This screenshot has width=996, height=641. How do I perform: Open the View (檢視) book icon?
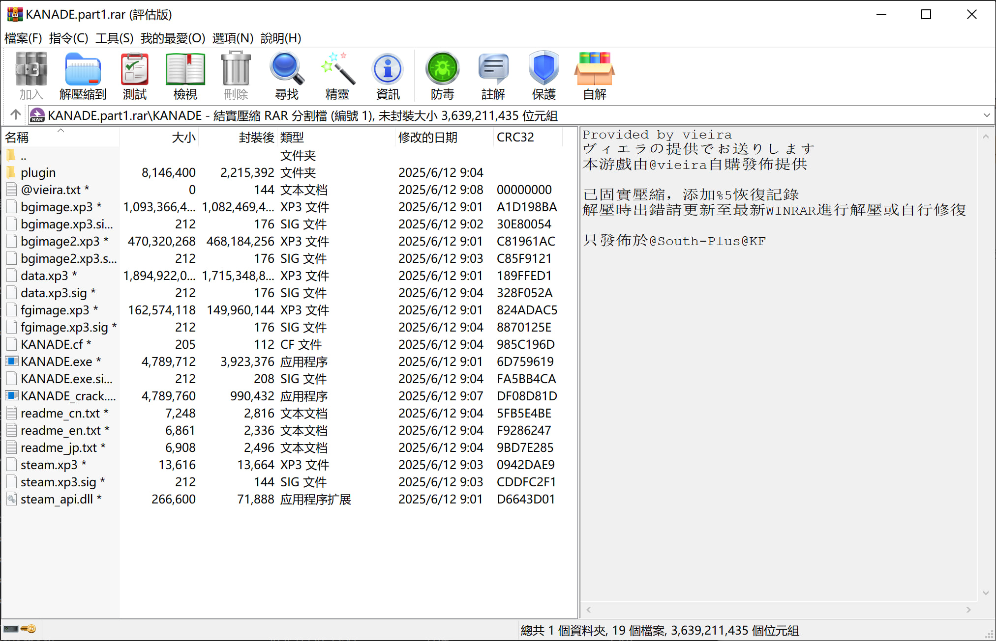click(185, 75)
